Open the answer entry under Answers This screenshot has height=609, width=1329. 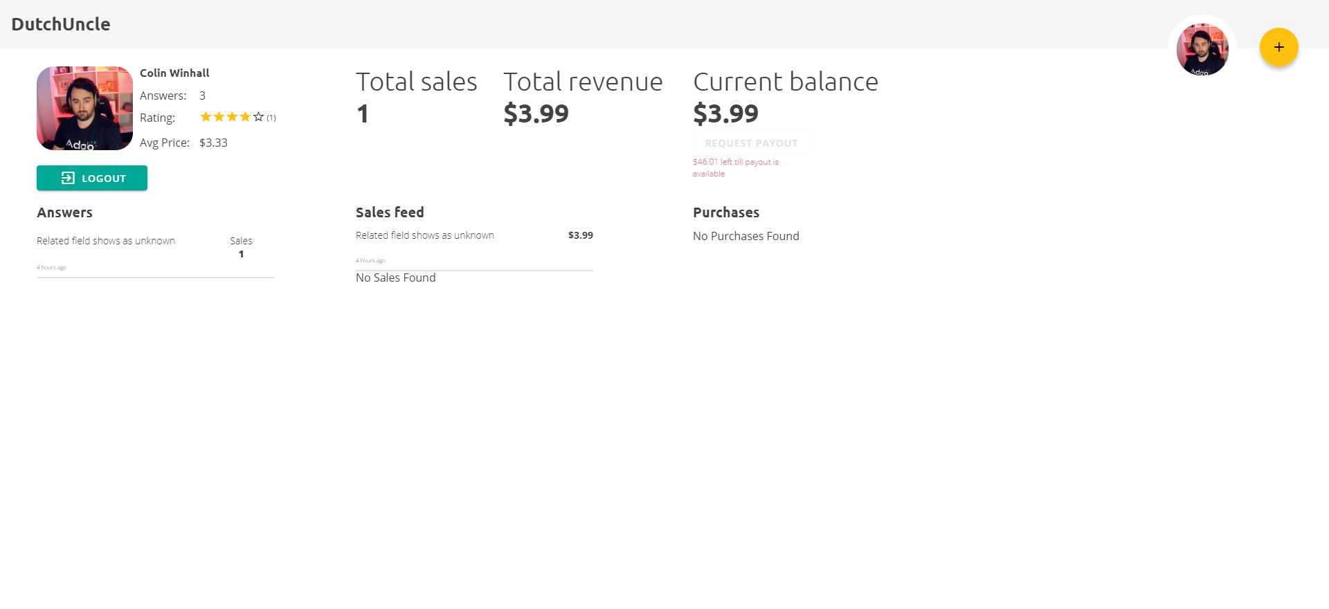106,241
